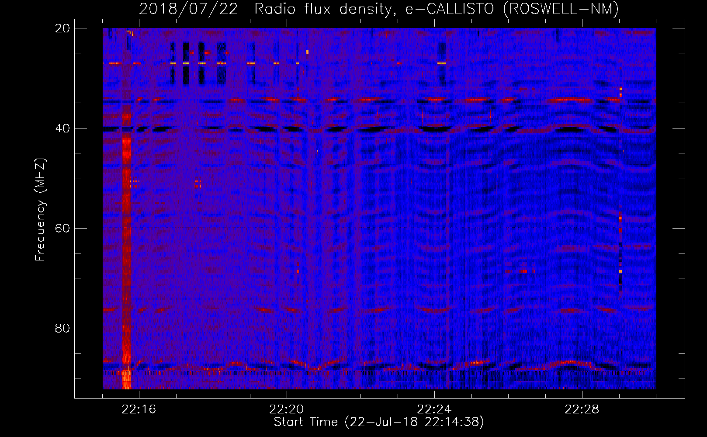Viewport: 707px width, 437px height.
Task: Click the '80' frequency tick label
Action: 62,328
